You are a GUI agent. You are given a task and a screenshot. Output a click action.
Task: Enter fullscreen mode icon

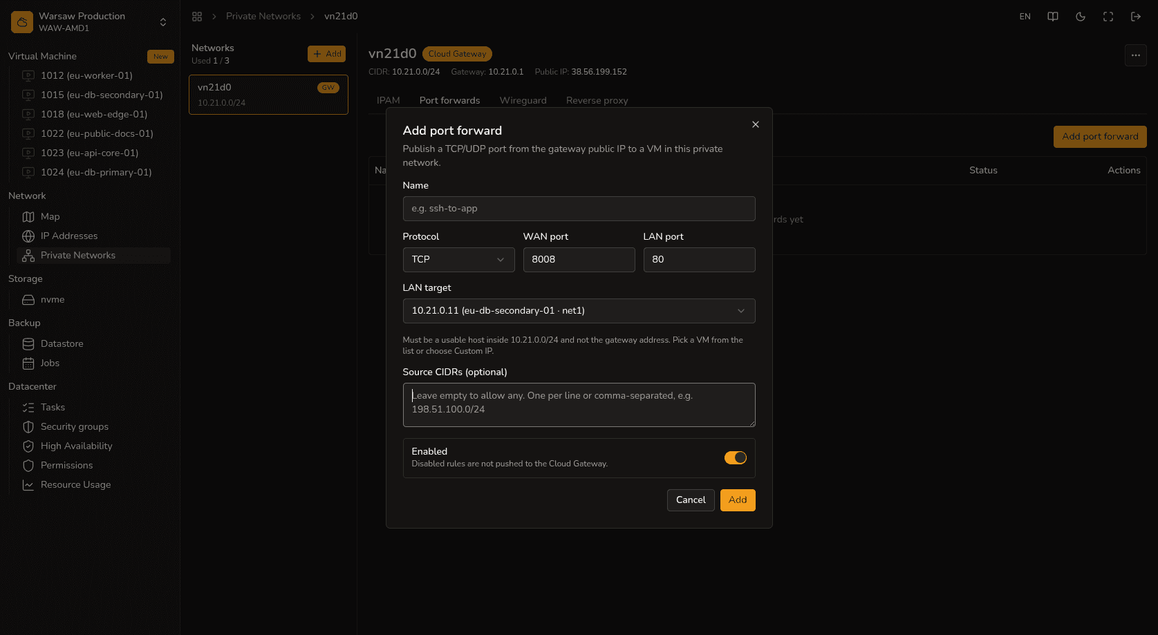pyautogui.click(x=1108, y=17)
